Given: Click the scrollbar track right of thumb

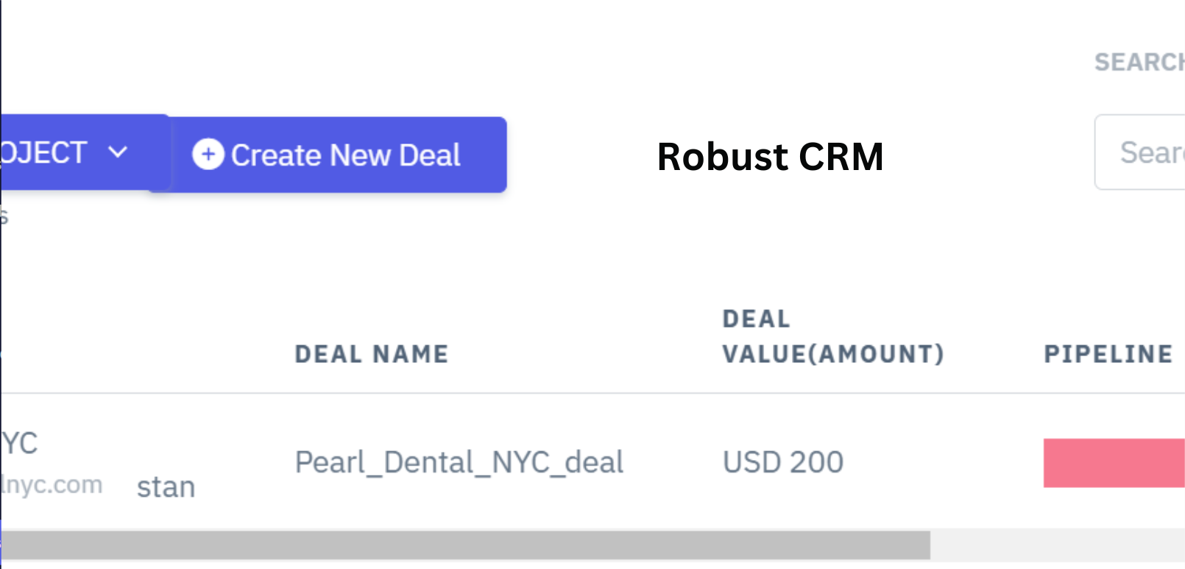Looking at the screenshot, I should pos(1057,545).
